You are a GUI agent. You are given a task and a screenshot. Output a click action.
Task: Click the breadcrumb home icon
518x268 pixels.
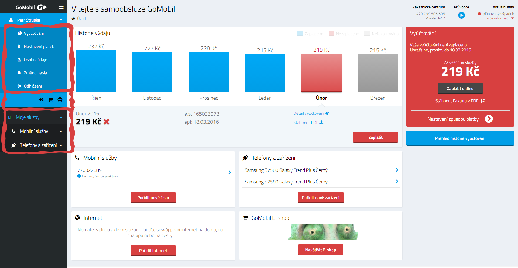[x=73, y=19]
